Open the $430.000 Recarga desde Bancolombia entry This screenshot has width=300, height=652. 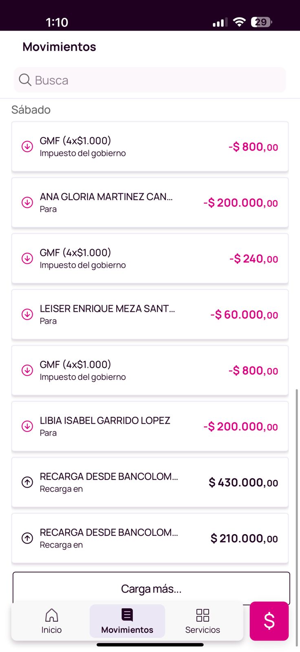pyautogui.click(x=150, y=482)
